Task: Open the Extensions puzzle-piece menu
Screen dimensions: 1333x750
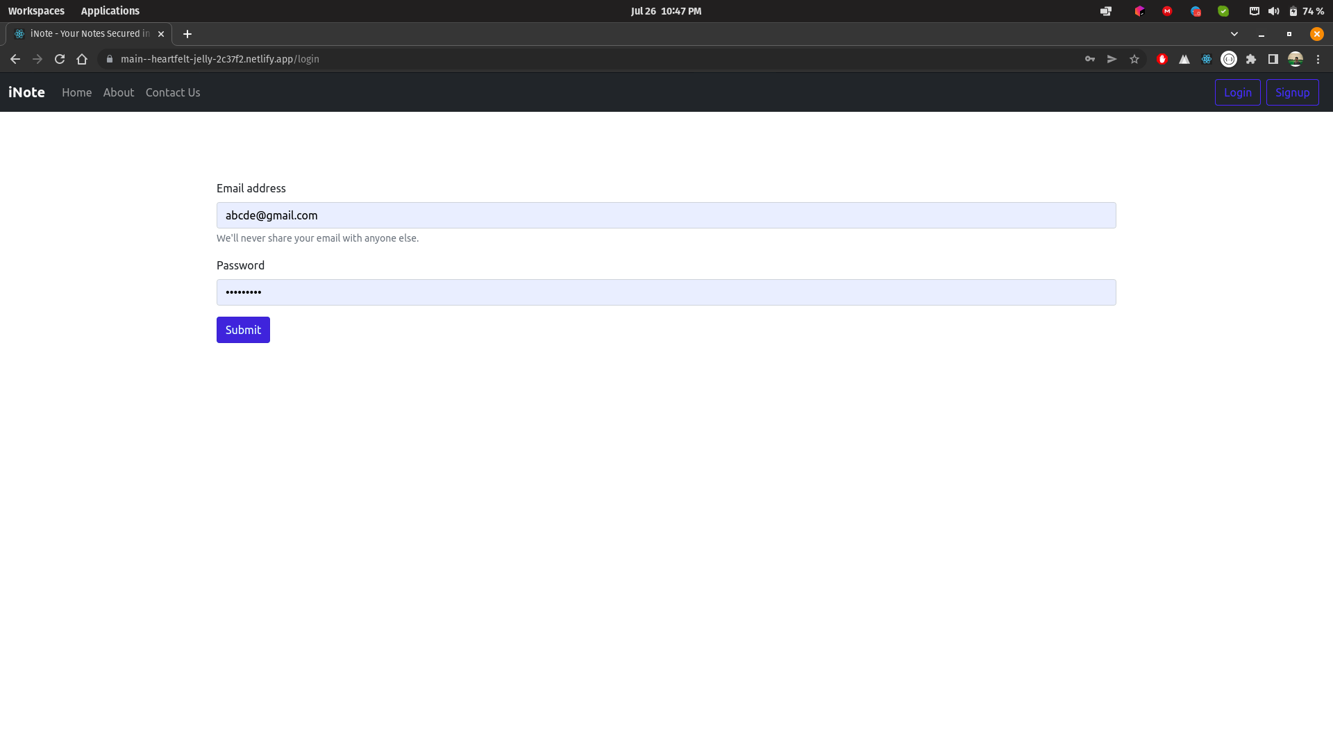Action: (x=1251, y=59)
